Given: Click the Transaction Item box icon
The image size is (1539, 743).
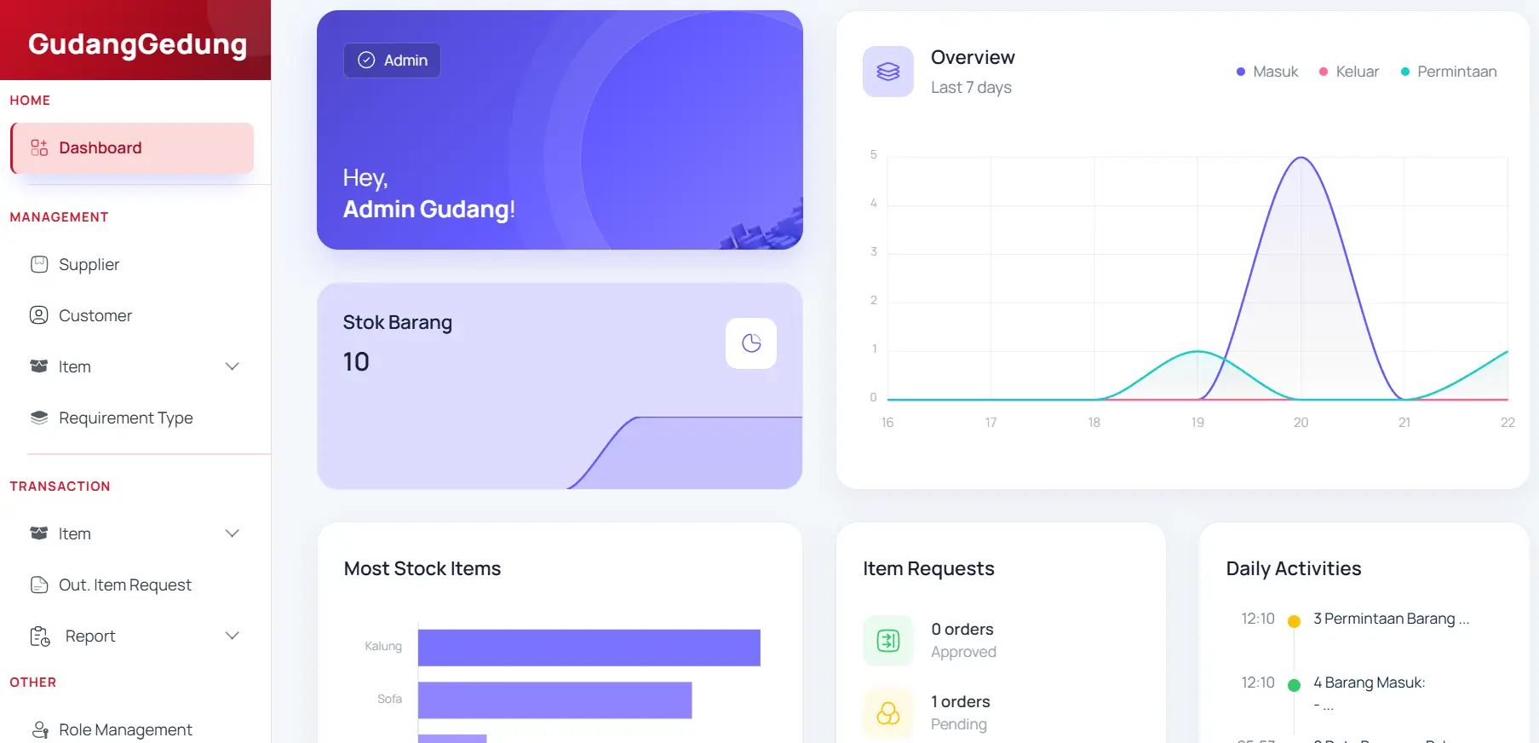Looking at the screenshot, I should point(39,533).
